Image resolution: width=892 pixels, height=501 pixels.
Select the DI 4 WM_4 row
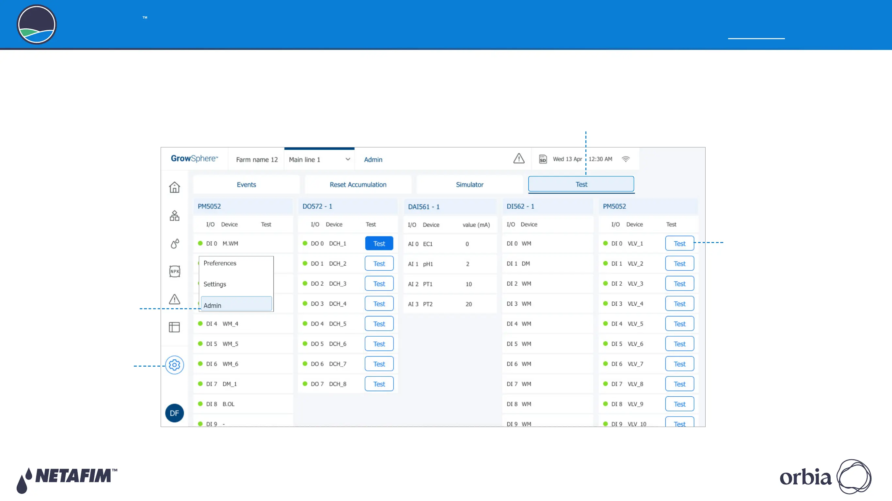click(x=243, y=324)
